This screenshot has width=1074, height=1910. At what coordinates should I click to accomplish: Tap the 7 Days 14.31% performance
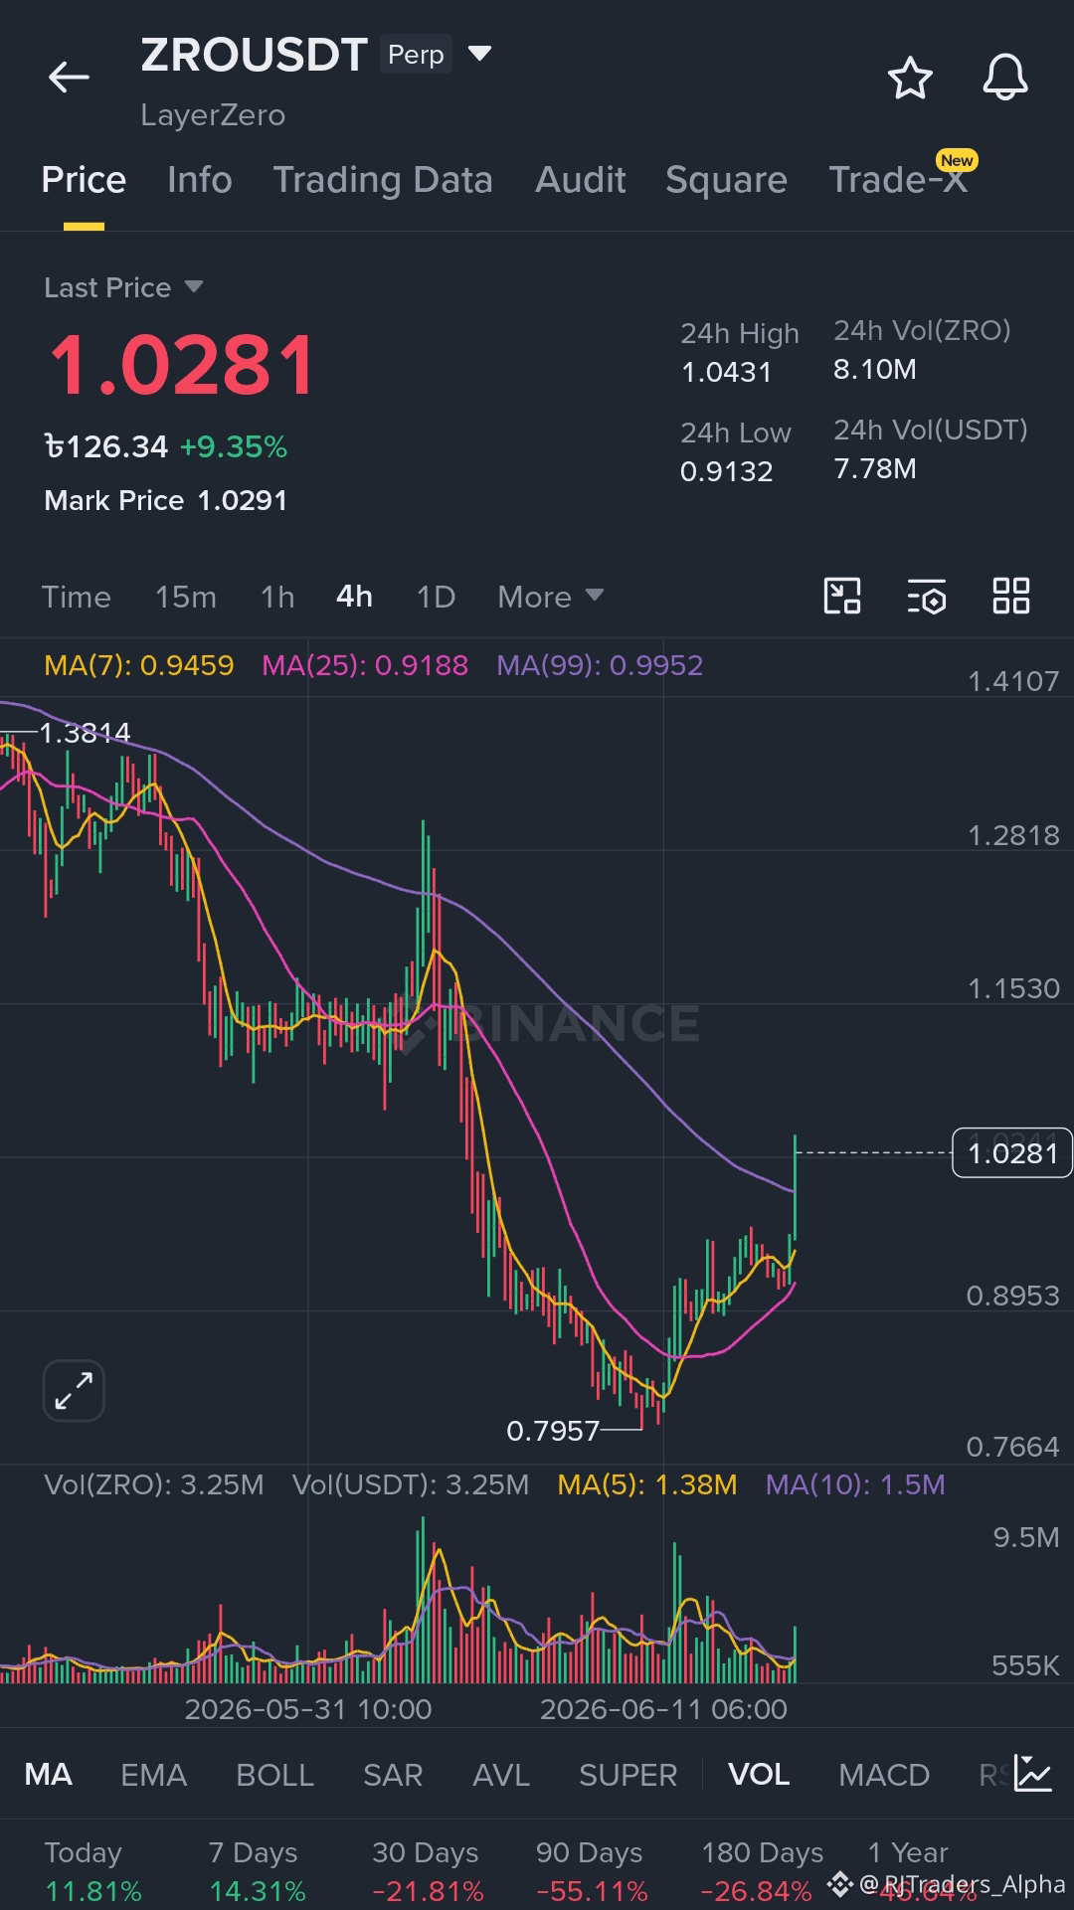coord(257,1871)
